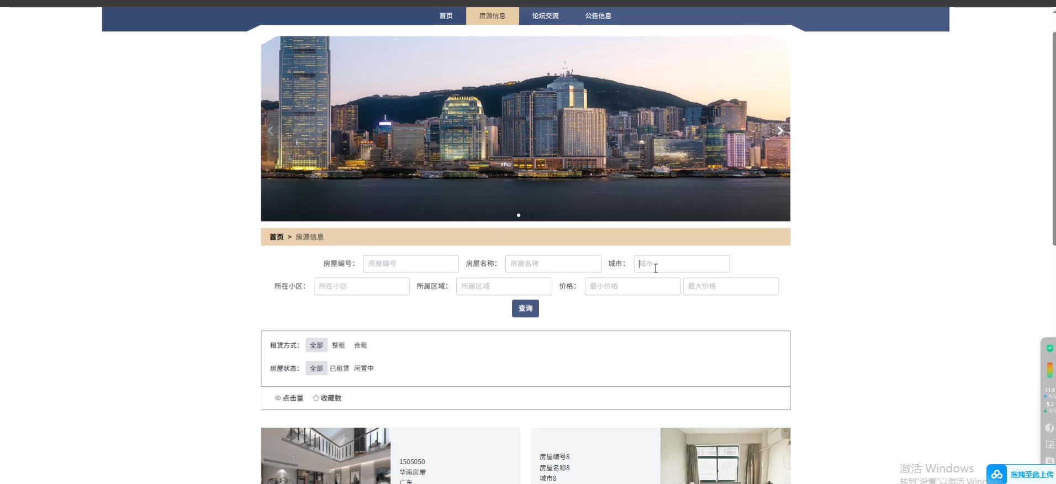Open the 华南房屋 listing photo
This screenshot has height=484, width=1056.
326,456
